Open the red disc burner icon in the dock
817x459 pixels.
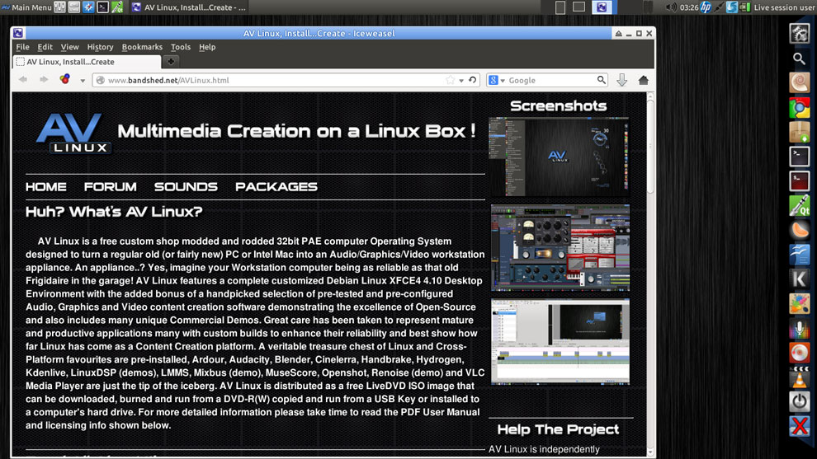pos(800,353)
